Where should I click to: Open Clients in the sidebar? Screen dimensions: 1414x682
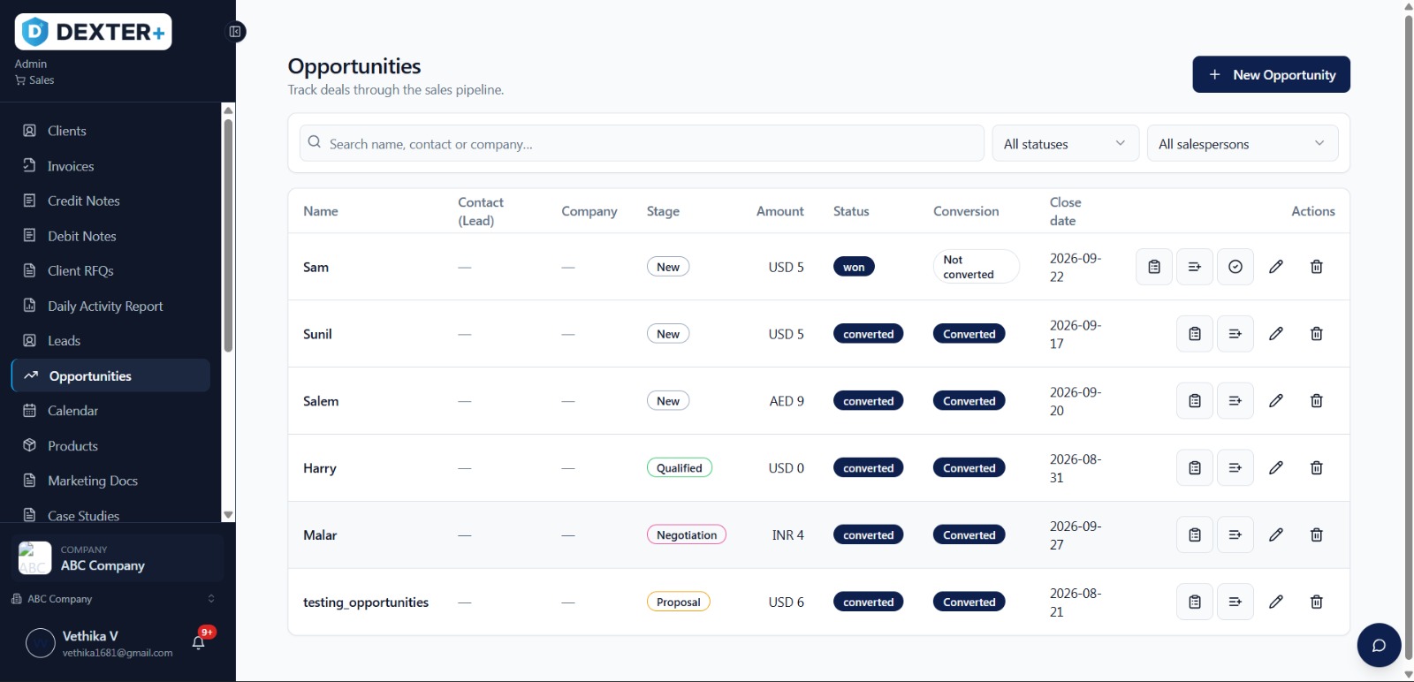(x=110, y=131)
